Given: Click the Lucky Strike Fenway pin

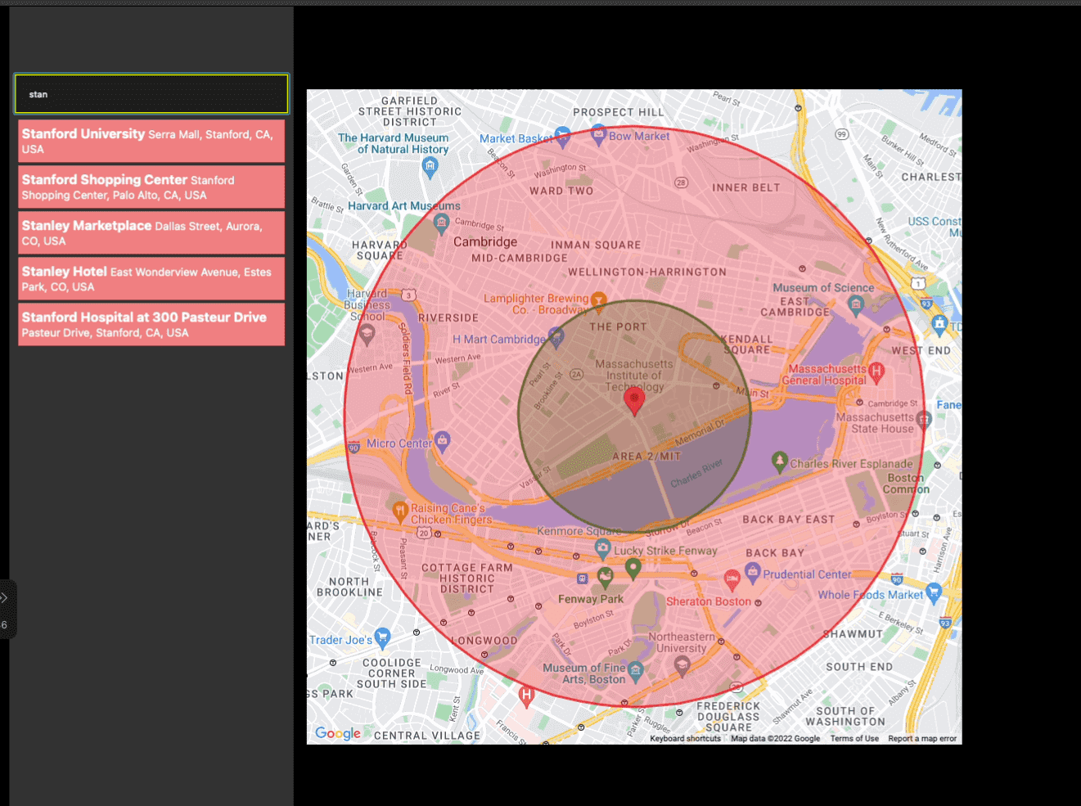Looking at the screenshot, I should click(x=603, y=548).
